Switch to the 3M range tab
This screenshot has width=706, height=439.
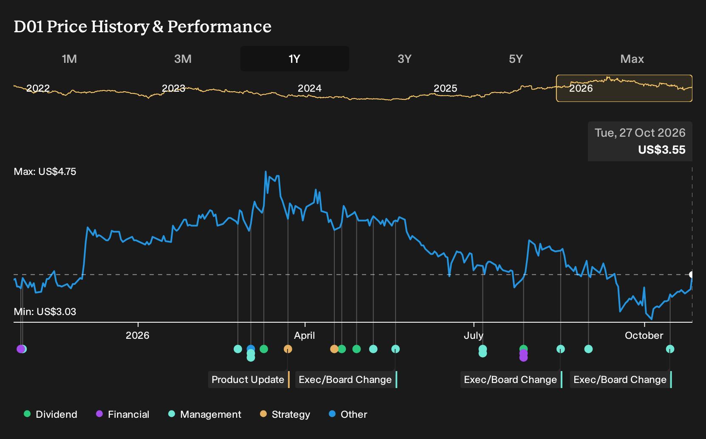(x=183, y=59)
